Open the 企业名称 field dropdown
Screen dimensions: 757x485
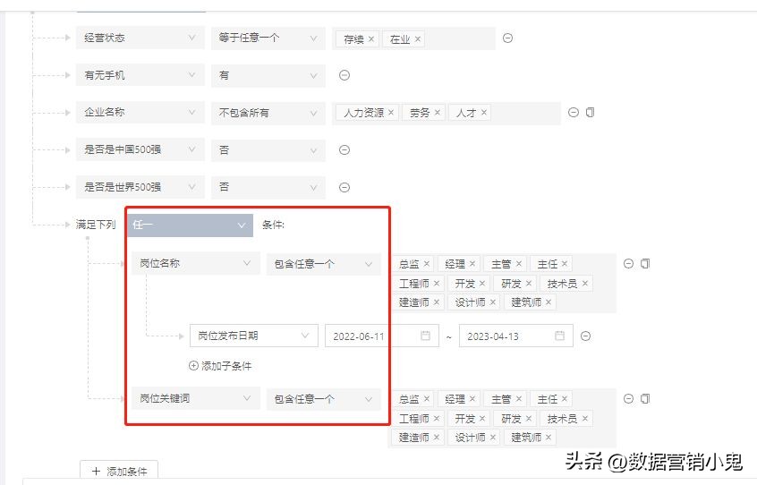[140, 113]
